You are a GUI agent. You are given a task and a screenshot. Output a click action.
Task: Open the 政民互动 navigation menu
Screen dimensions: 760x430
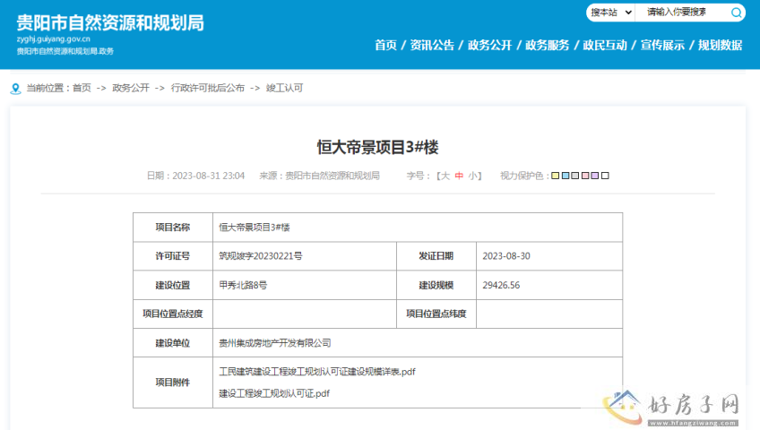click(605, 46)
